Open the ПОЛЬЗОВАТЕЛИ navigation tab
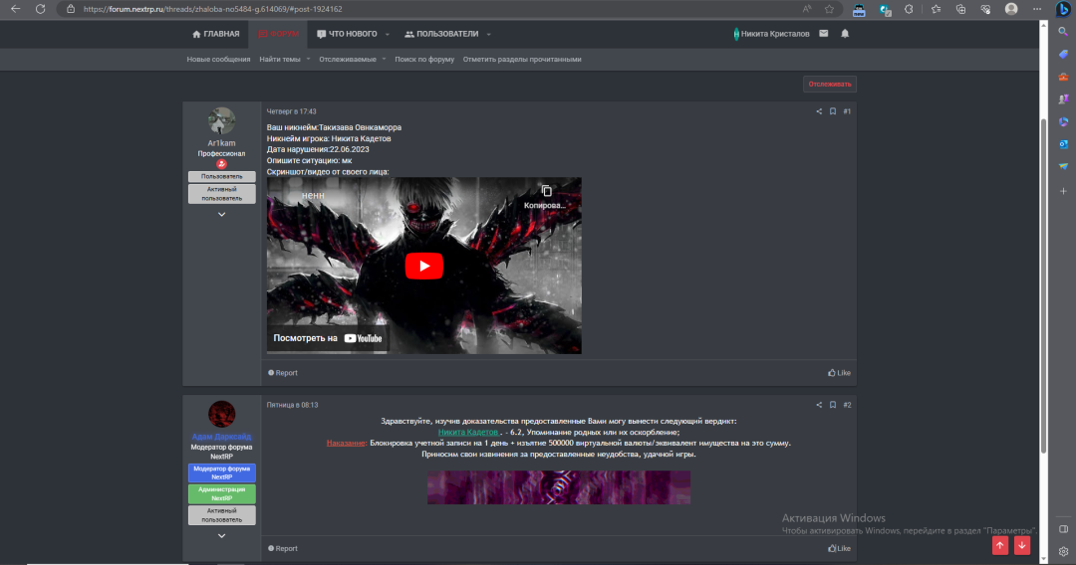 pos(441,34)
